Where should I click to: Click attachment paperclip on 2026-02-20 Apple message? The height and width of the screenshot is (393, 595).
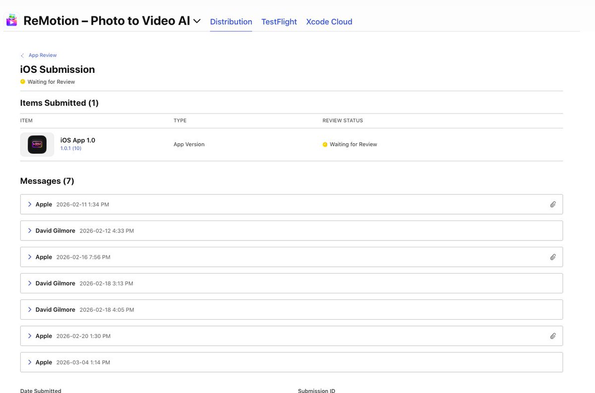(553, 336)
